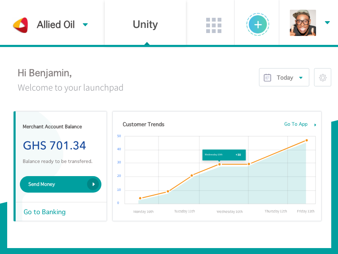Click the Wednesday 10th +30 tooltip

tap(224, 155)
